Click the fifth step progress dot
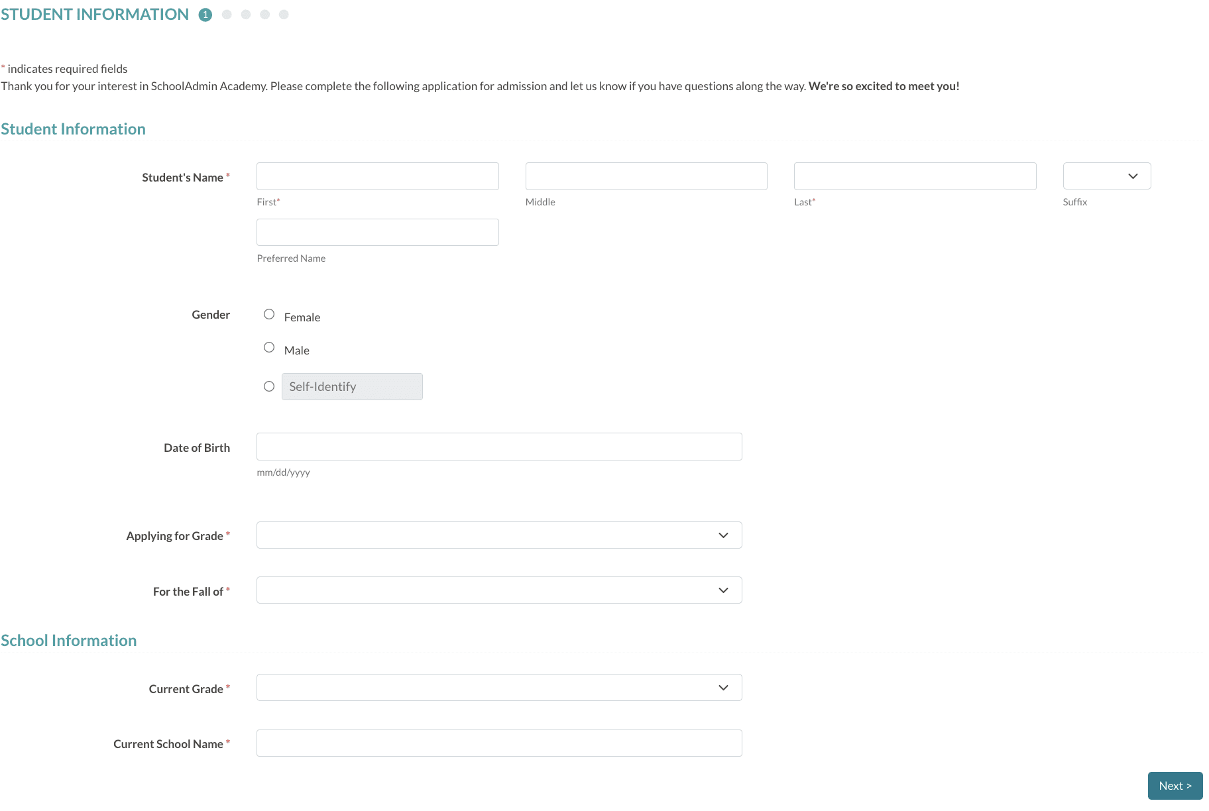This screenshot has width=1209, height=811. pos(284,15)
